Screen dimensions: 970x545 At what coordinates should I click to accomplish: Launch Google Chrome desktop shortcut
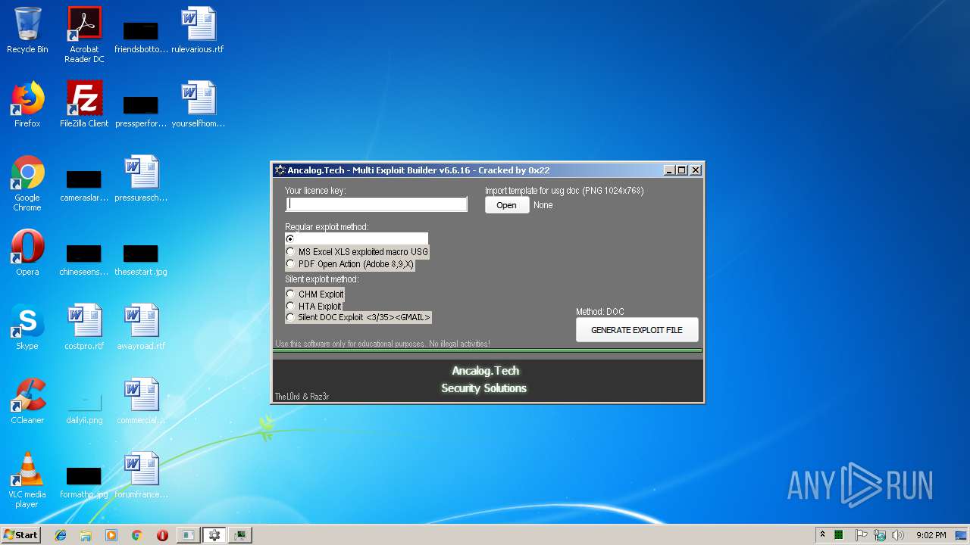(x=27, y=183)
